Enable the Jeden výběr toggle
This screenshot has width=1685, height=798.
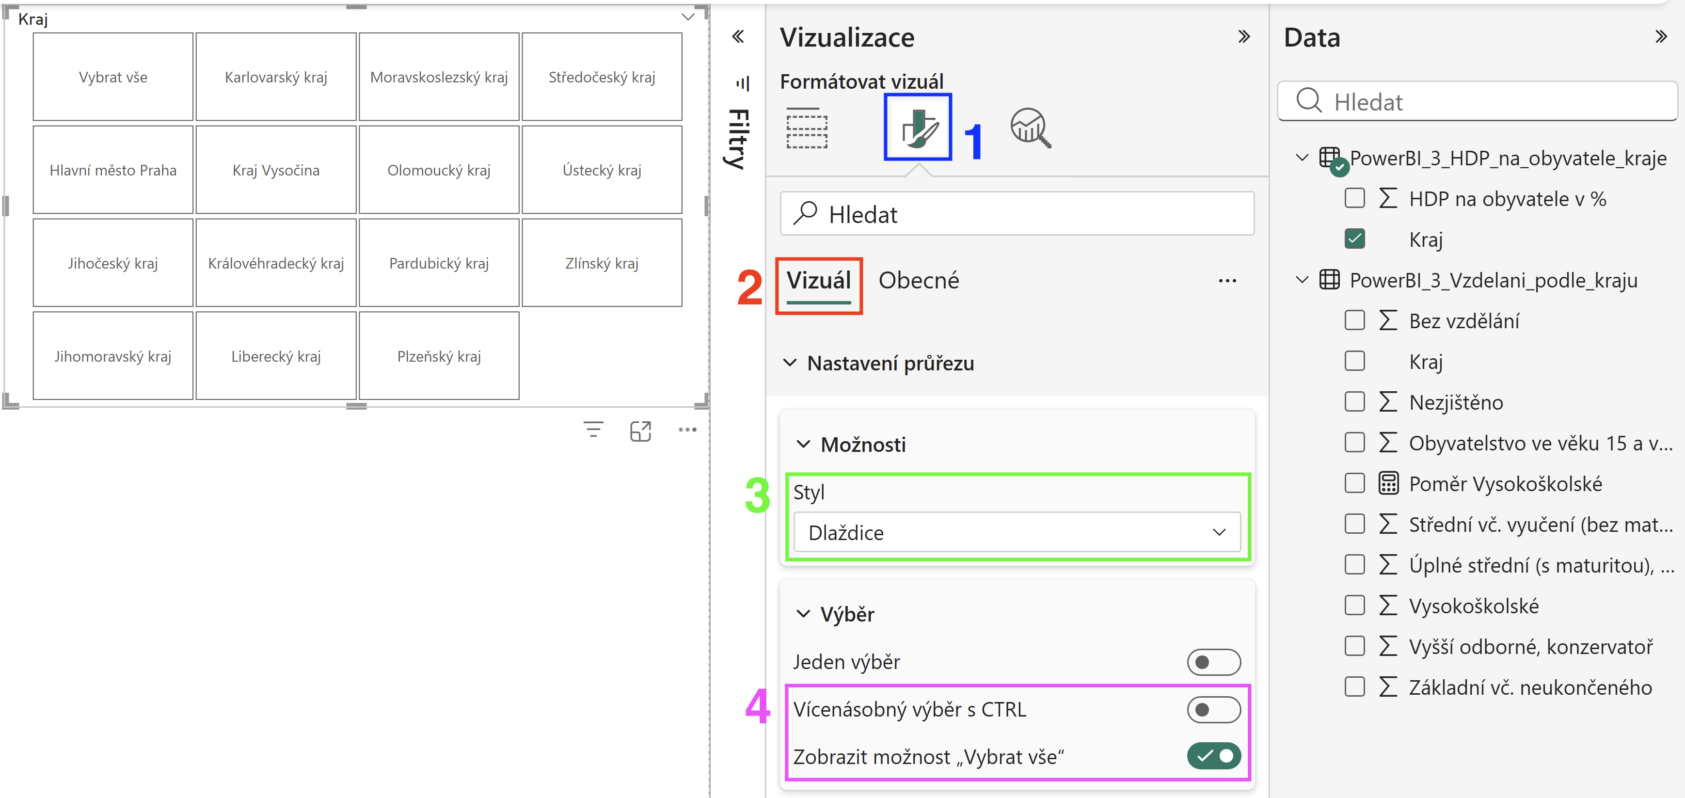click(1213, 662)
